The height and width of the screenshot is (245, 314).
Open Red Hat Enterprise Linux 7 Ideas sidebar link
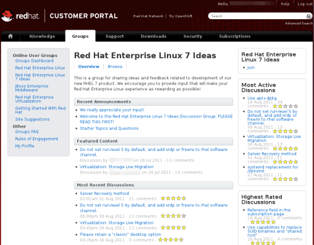(x=40, y=77)
